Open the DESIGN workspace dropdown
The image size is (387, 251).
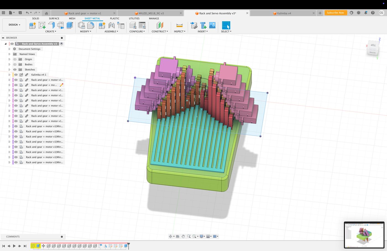point(14,25)
